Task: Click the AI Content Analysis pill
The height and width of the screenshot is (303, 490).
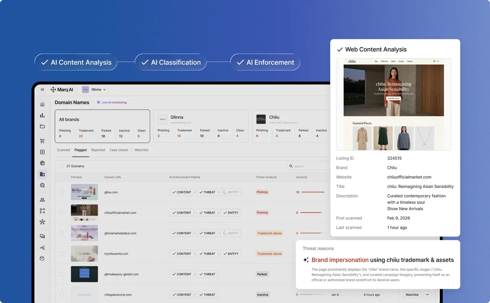Action: [76, 62]
